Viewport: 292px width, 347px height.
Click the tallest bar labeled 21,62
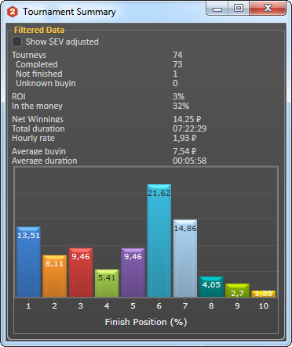(159, 240)
